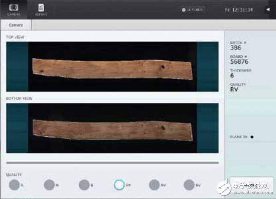Screen dimensions: 276x199
Task: Click the batch number 386
Action: [x=235, y=48]
